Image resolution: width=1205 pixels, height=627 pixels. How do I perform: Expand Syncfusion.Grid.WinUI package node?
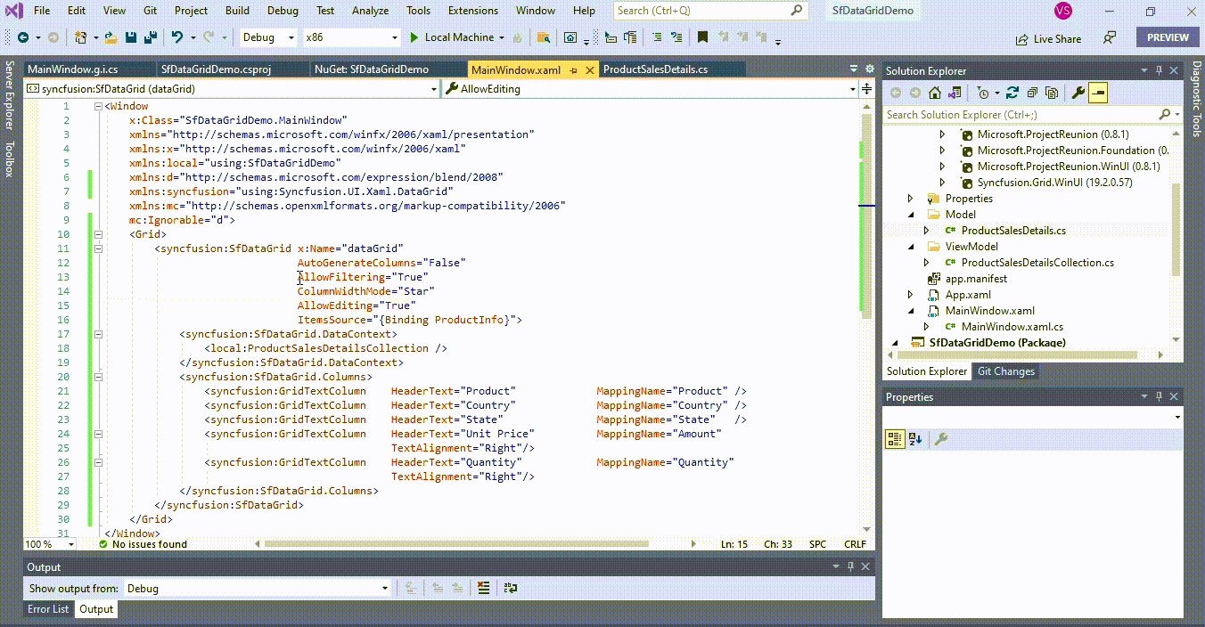pos(942,183)
